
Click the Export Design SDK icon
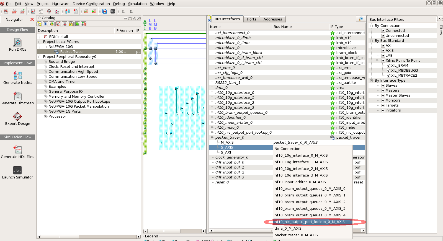click(17, 116)
